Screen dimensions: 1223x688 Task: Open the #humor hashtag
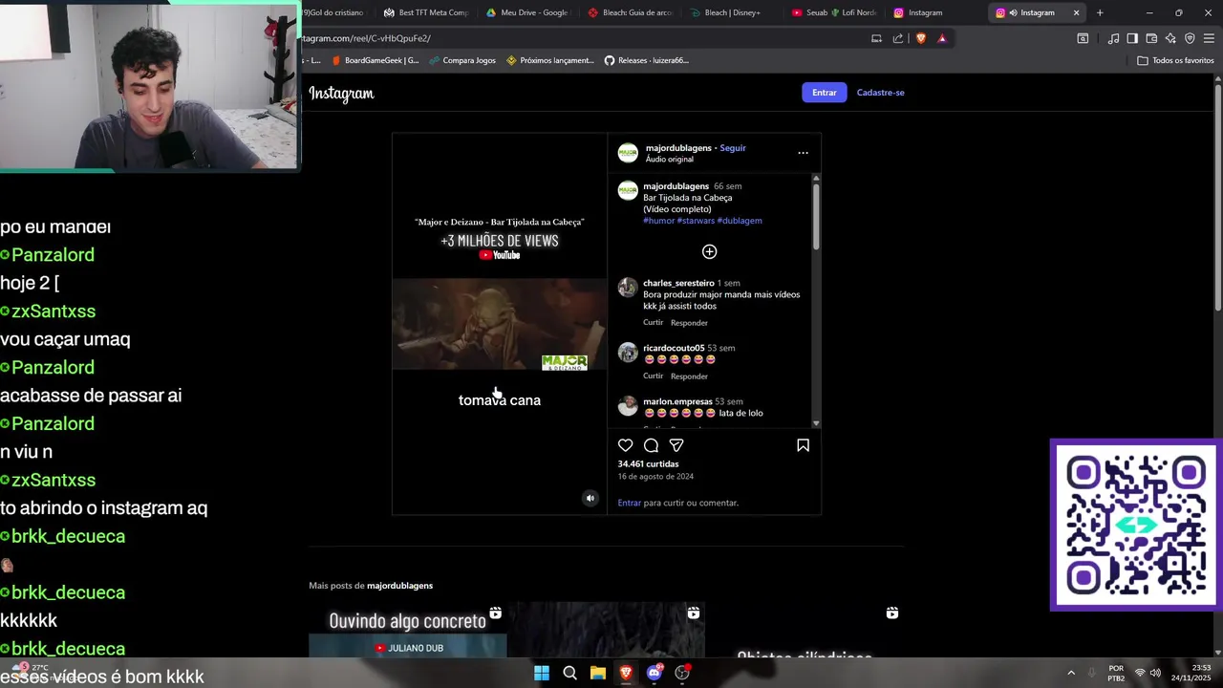click(x=658, y=221)
